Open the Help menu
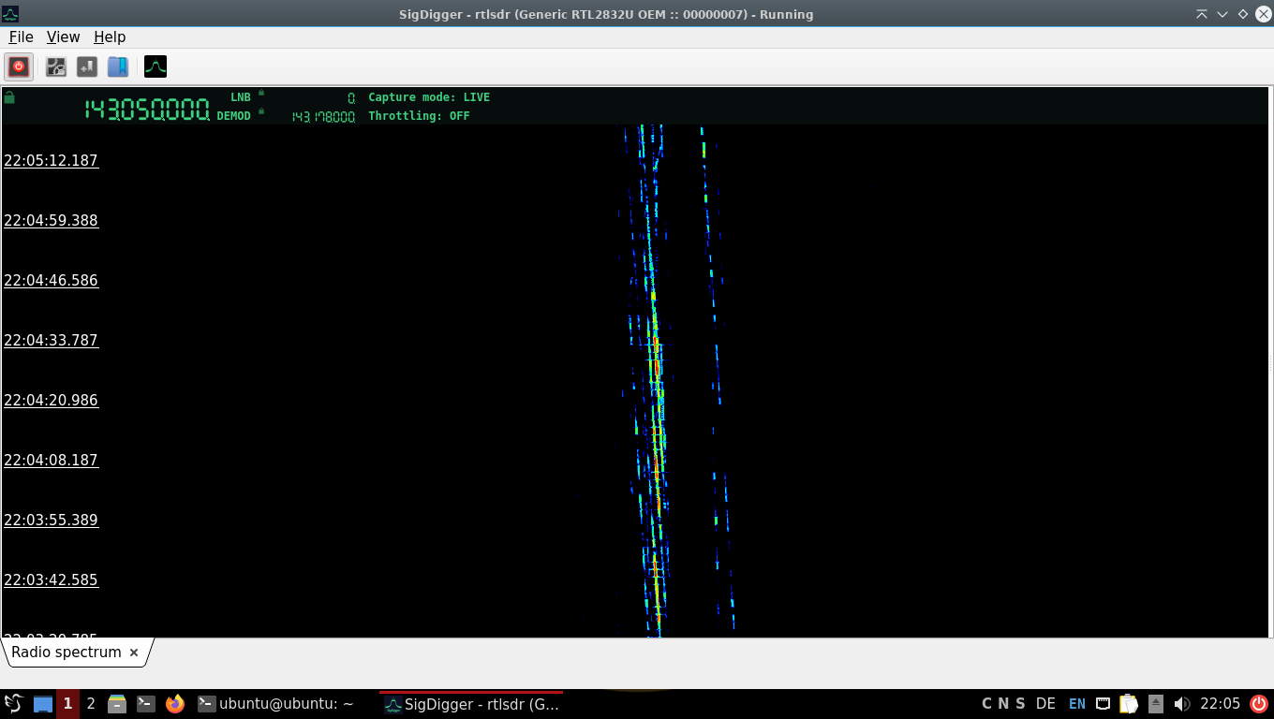 (110, 37)
